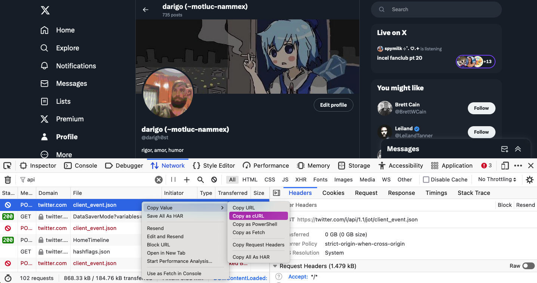Click new message compose icon
Screen dimensions: 537x283
[504, 149]
